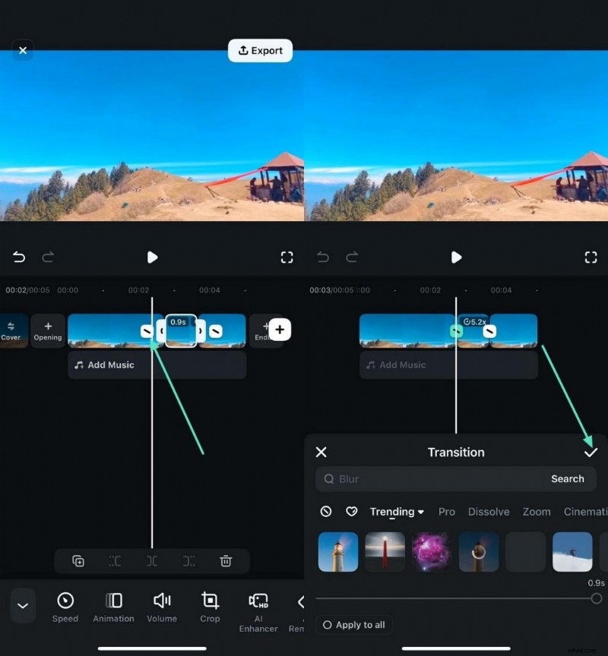Screen dimensions: 608x656
Task: Switch to the Dissolve transitions tab
Action: coord(489,512)
